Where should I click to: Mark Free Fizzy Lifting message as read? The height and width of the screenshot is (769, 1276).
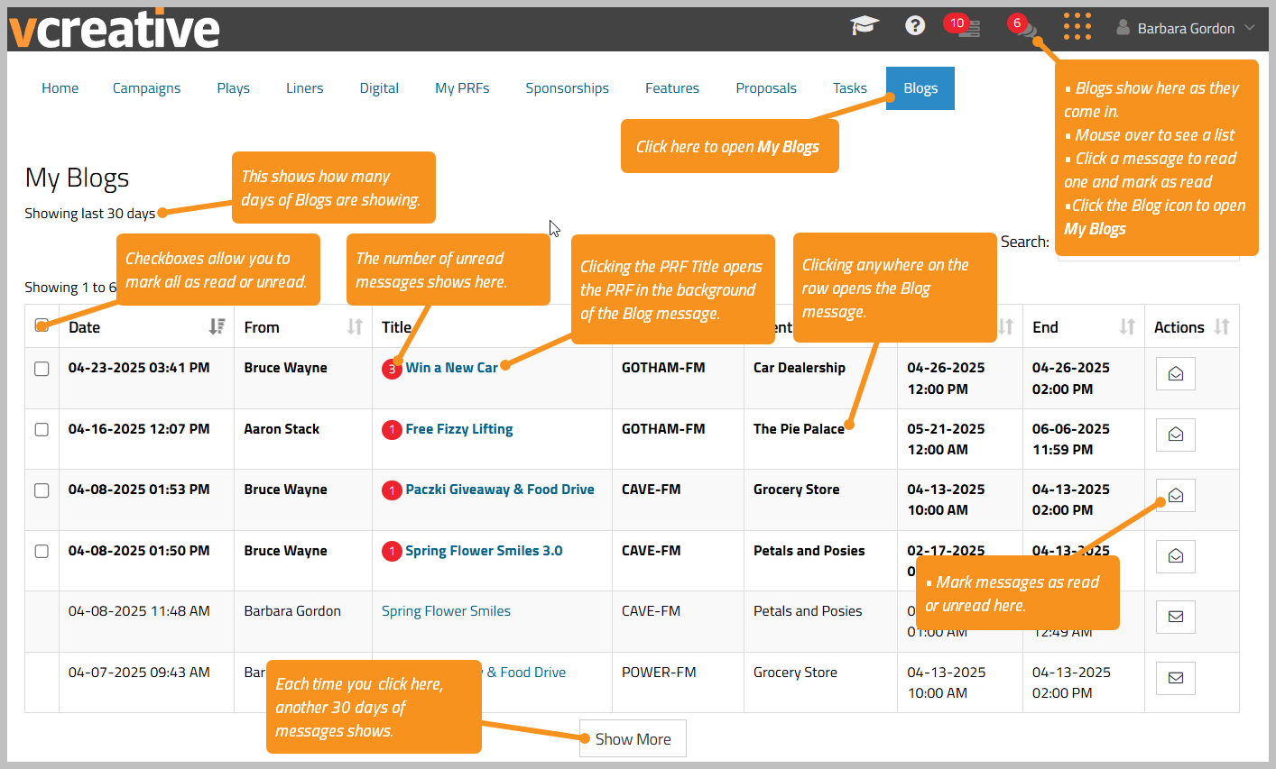(x=1176, y=435)
